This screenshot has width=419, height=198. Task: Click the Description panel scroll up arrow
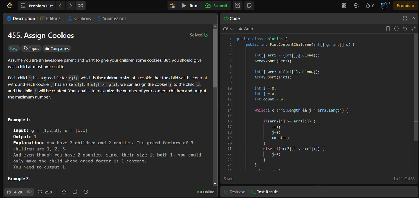click(215, 26)
